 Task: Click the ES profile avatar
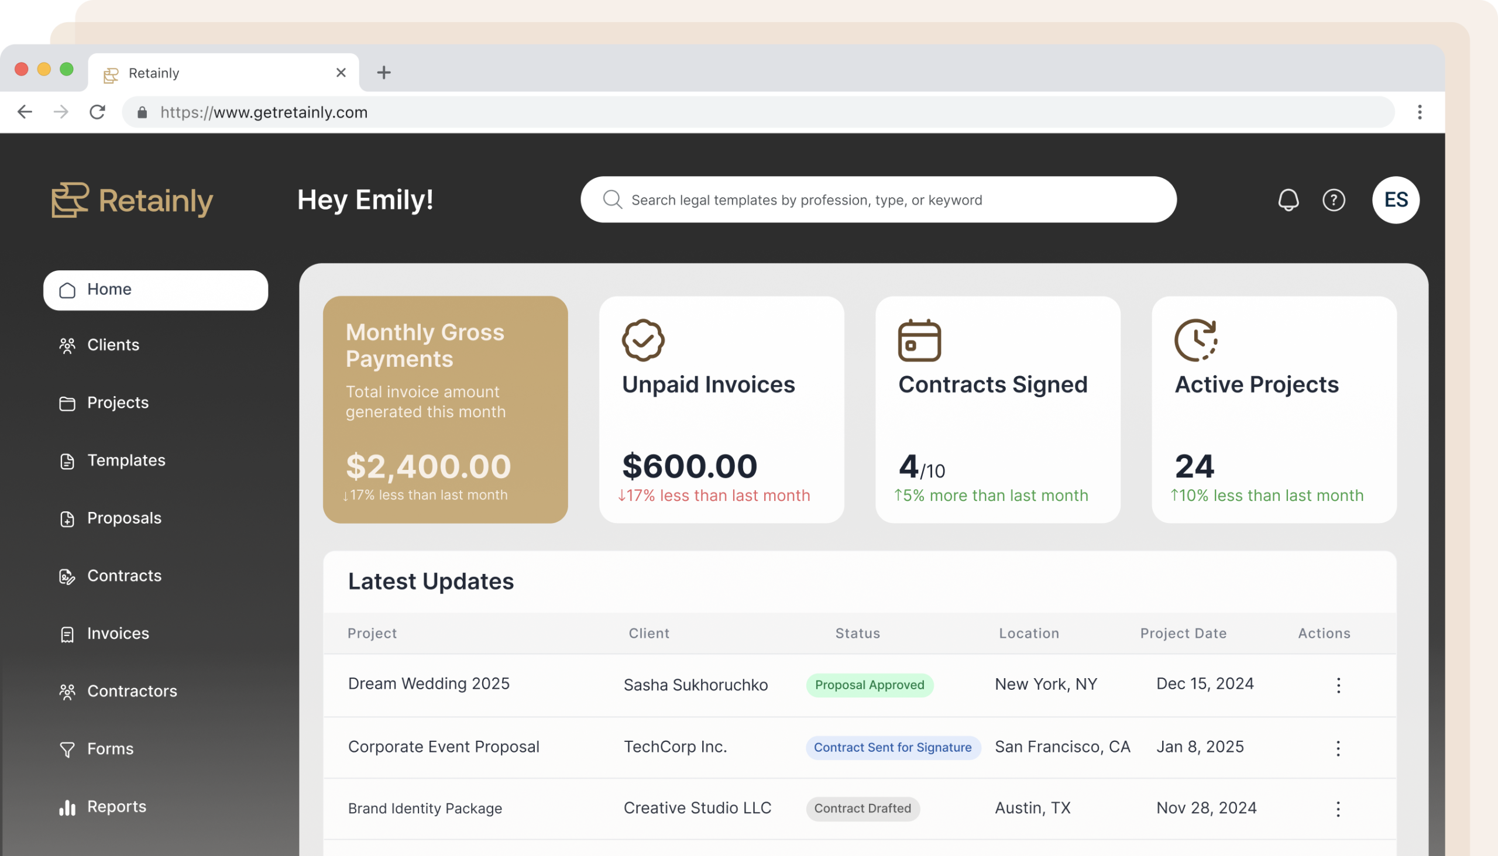coord(1395,200)
